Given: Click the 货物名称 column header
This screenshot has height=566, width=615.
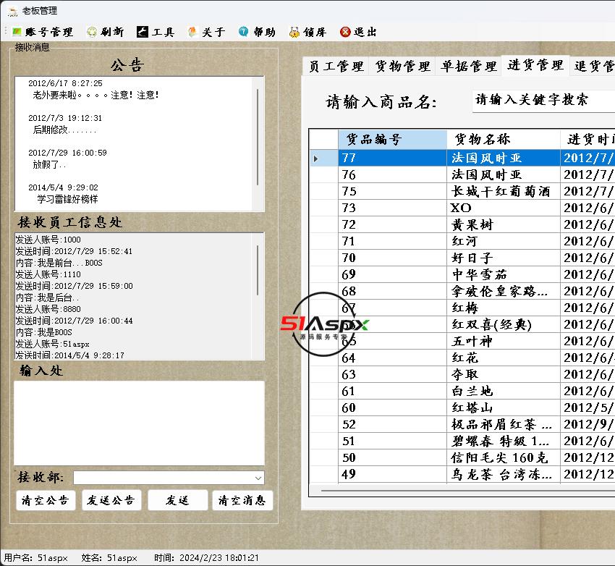Looking at the screenshot, I should pos(504,139).
